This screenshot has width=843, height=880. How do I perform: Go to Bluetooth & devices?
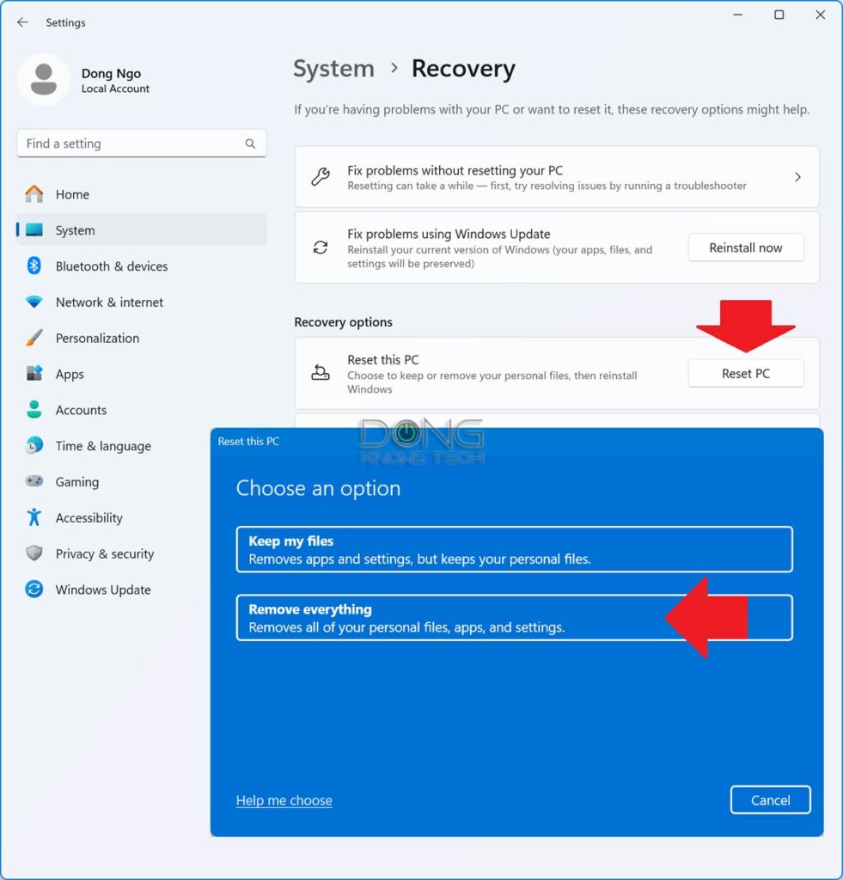pyautogui.click(x=142, y=266)
